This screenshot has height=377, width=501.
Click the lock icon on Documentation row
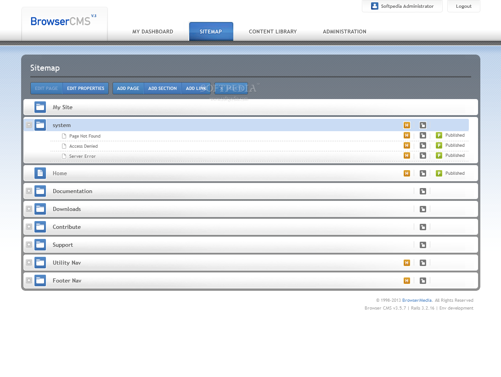[422, 191]
